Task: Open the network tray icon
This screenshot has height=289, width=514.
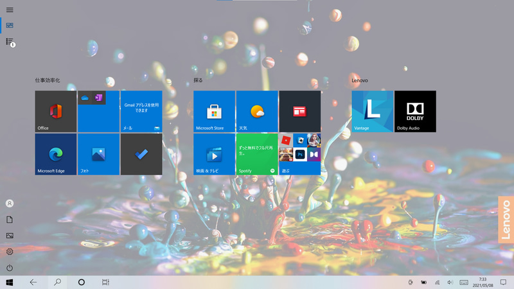Action: [437, 283]
